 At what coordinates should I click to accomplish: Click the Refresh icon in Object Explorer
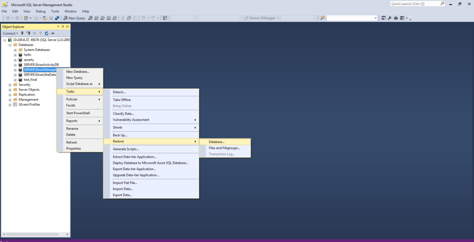click(x=47, y=33)
